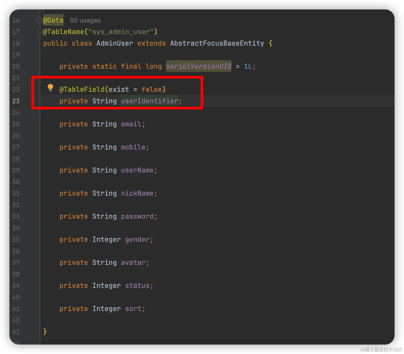Click the status field name
404x354 pixels.
click(x=137, y=286)
